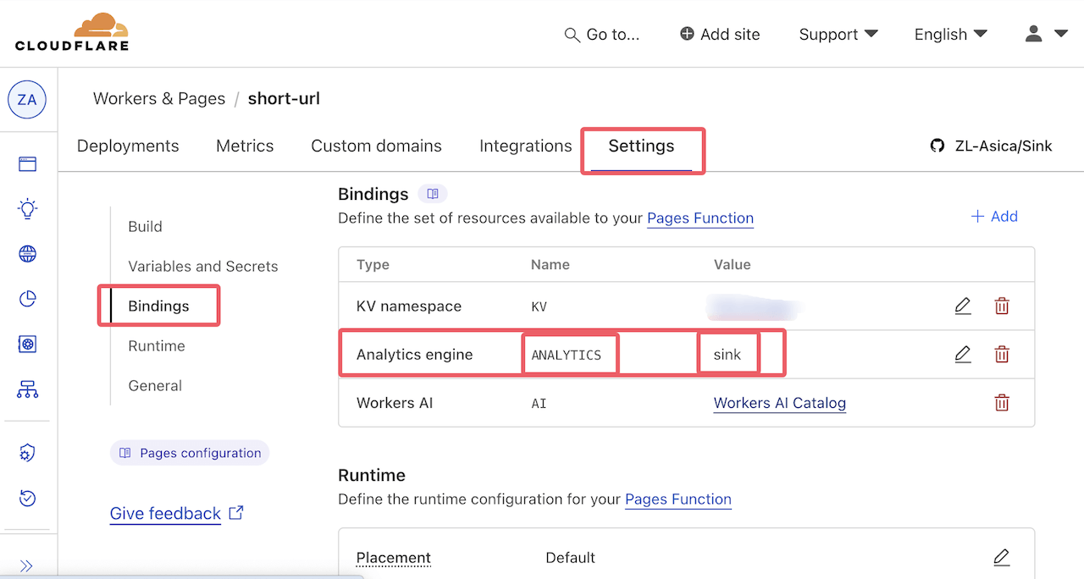This screenshot has width=1084, height=579.
Task: Add a new binding
Action: pyautogui.click(x=994, y=217)
